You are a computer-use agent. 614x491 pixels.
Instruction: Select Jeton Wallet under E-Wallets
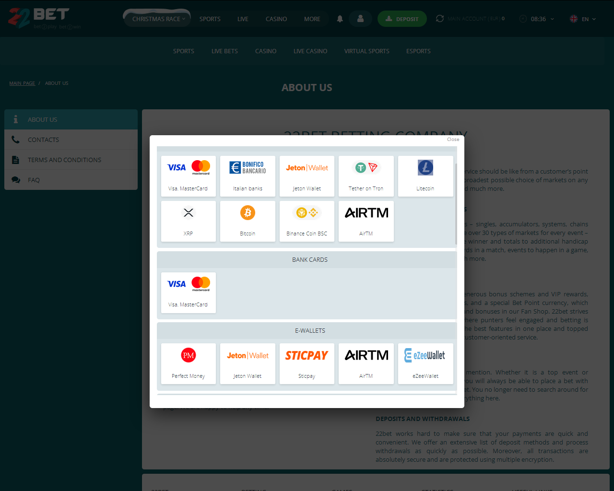coord(248,363)
